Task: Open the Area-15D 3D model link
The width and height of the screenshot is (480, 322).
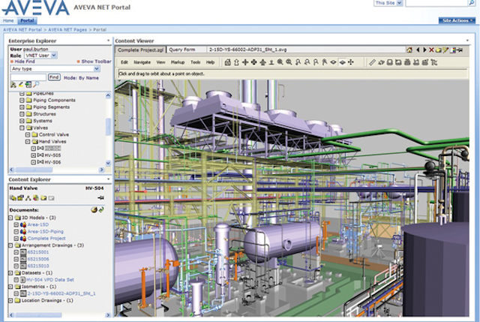Action: click(x=38, y=224)
